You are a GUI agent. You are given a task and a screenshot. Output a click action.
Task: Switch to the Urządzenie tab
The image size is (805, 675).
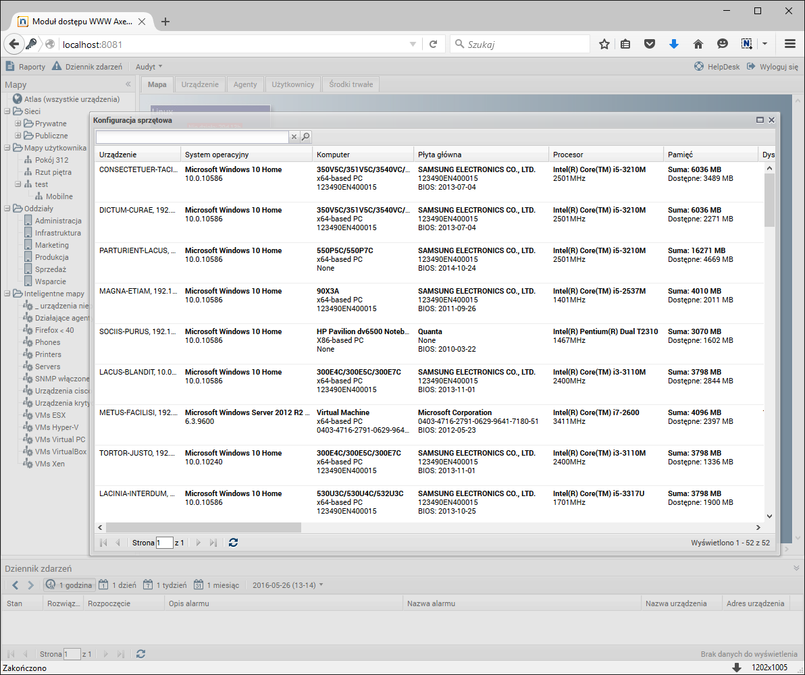point(200,84)
